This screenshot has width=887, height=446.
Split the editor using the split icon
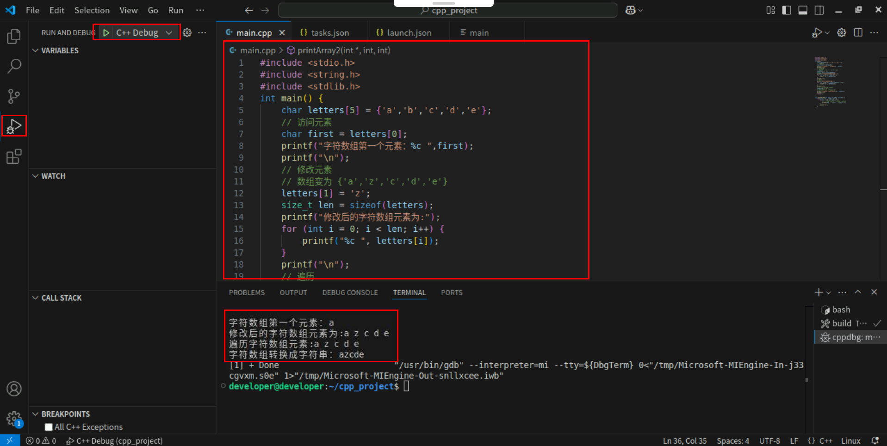(x=858, y=32)
